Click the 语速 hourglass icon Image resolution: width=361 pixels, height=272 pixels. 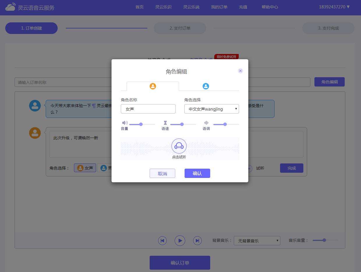tap(165, 123)
